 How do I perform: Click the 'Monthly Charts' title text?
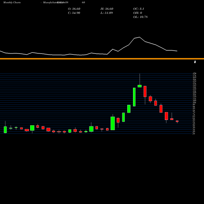[12, 2]
